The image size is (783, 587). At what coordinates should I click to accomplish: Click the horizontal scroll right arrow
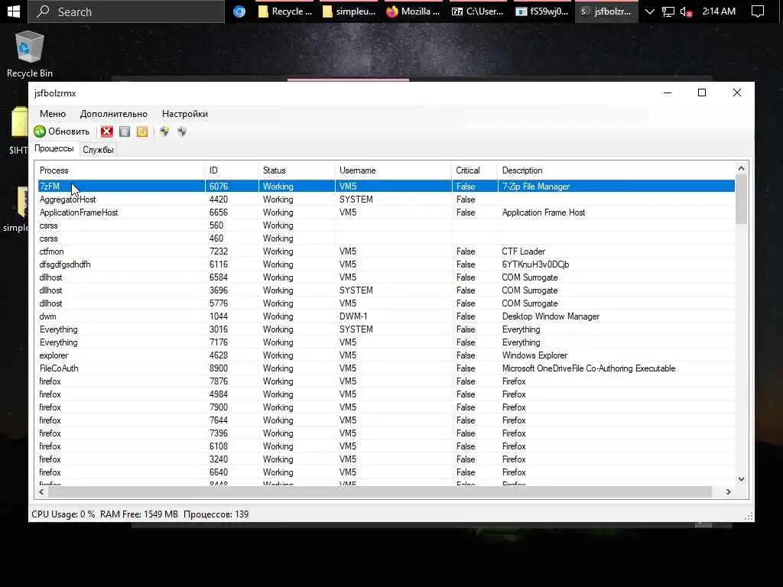[x=729, y=491]
